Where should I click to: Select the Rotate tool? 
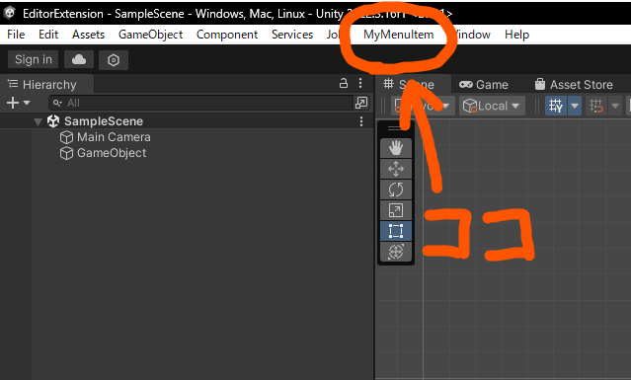[396, 190]
